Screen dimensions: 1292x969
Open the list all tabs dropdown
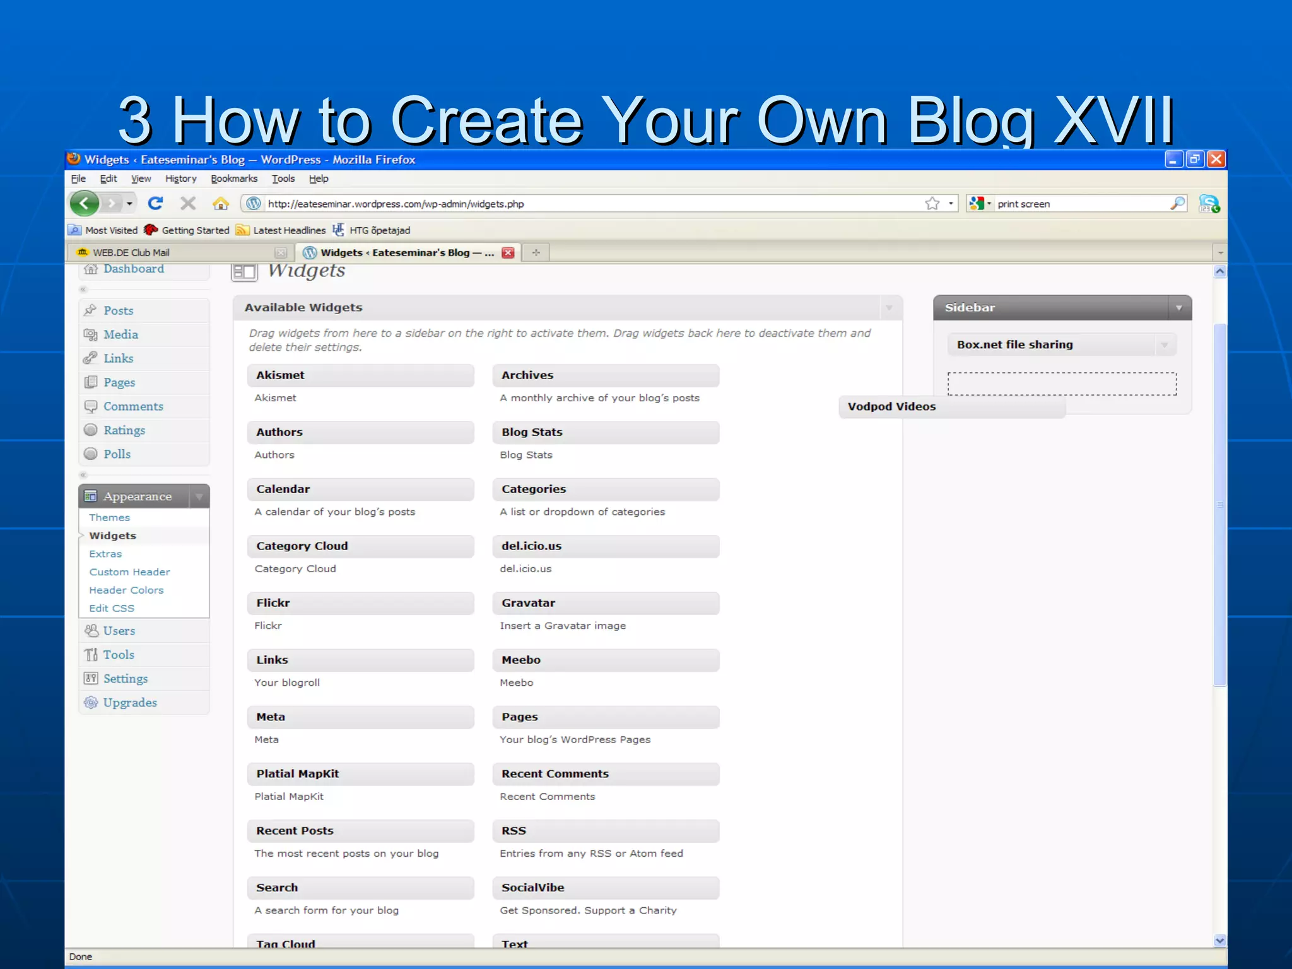[x=1220, y=252]
